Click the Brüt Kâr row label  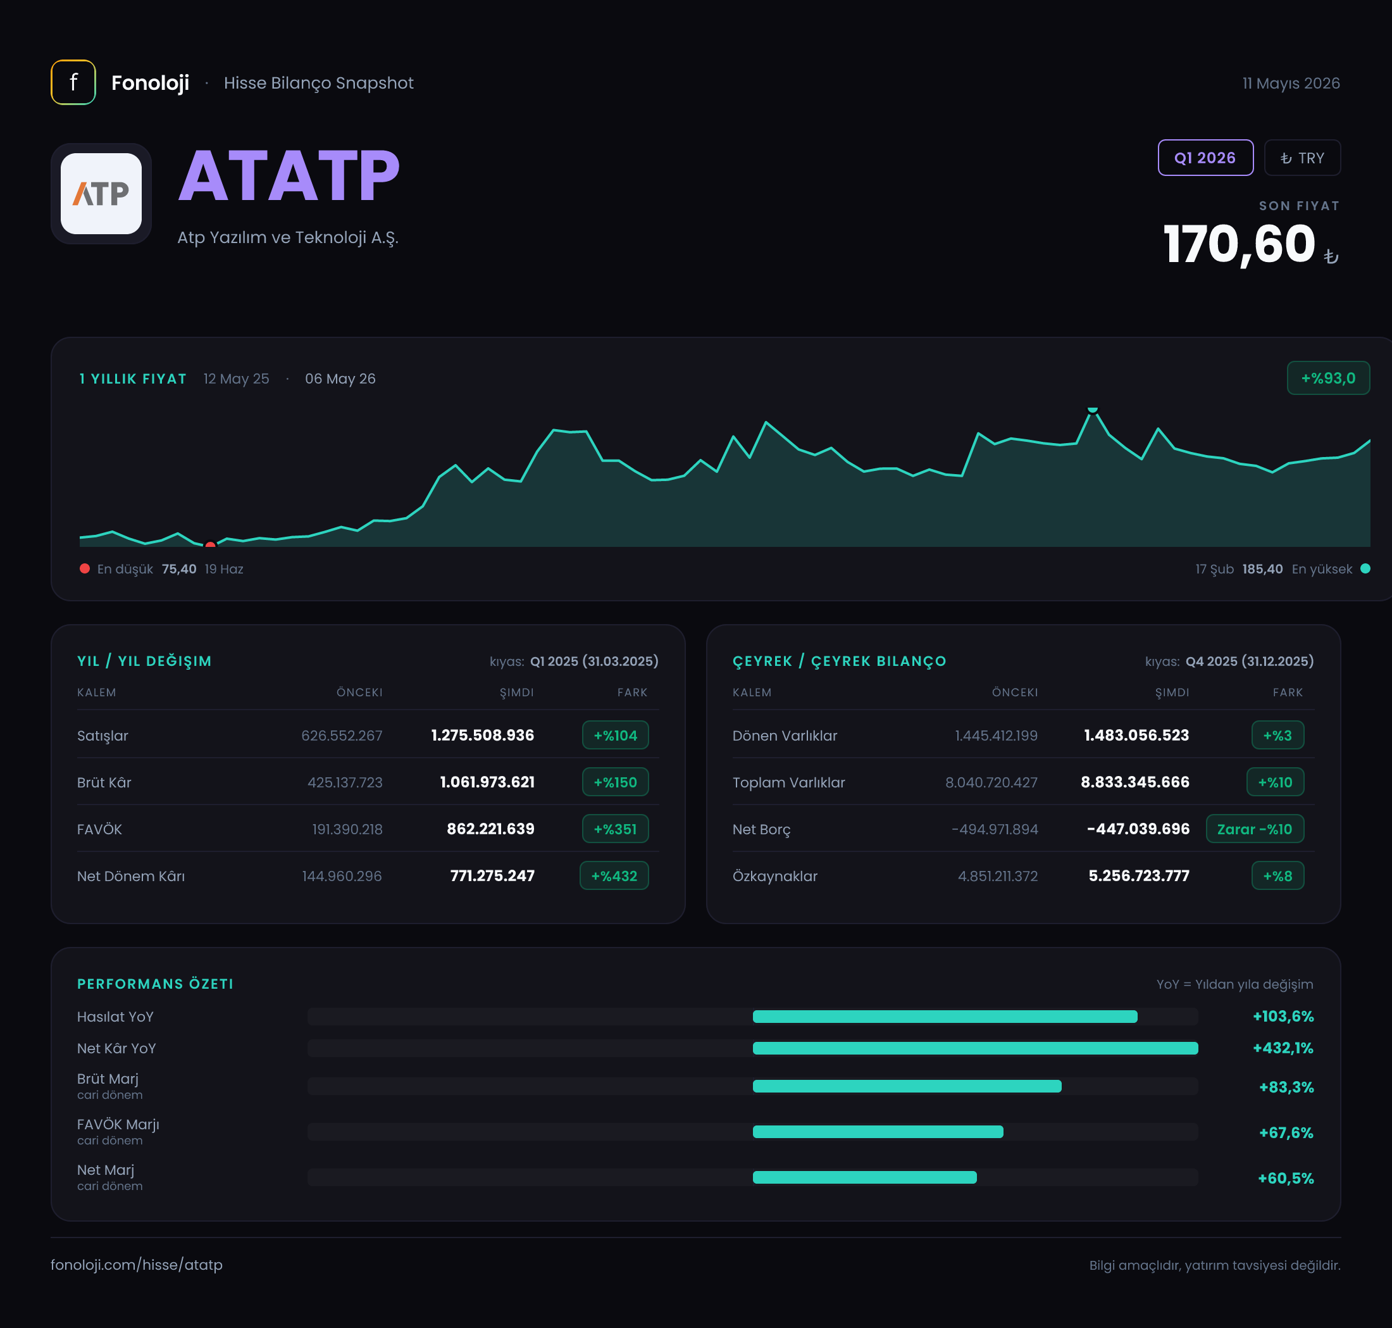pos(104,782)
